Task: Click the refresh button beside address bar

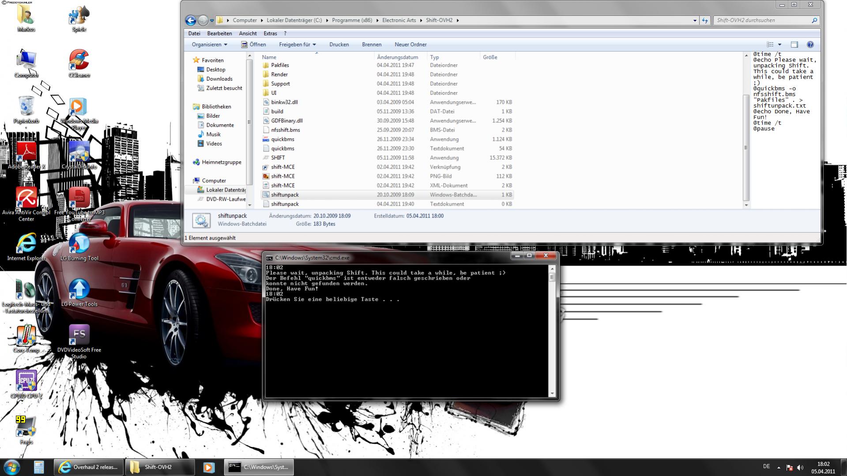Action: [705, 20]
